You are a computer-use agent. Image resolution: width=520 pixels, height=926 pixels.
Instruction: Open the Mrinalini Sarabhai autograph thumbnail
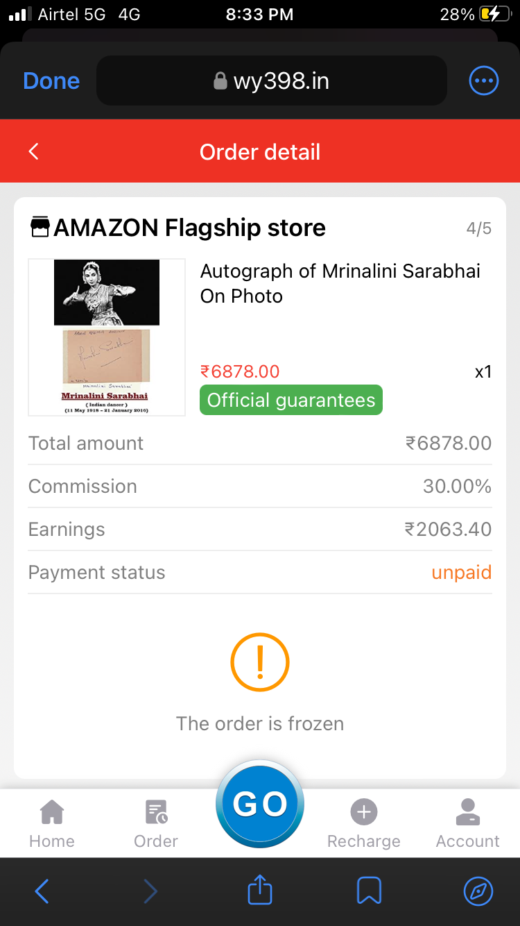pyautogui.click(x=107, y=337)
